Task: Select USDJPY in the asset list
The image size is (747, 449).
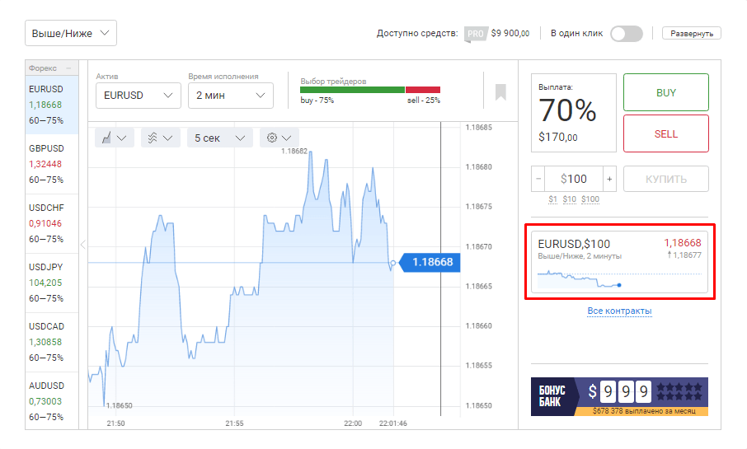Action: (x=51, y=282)
